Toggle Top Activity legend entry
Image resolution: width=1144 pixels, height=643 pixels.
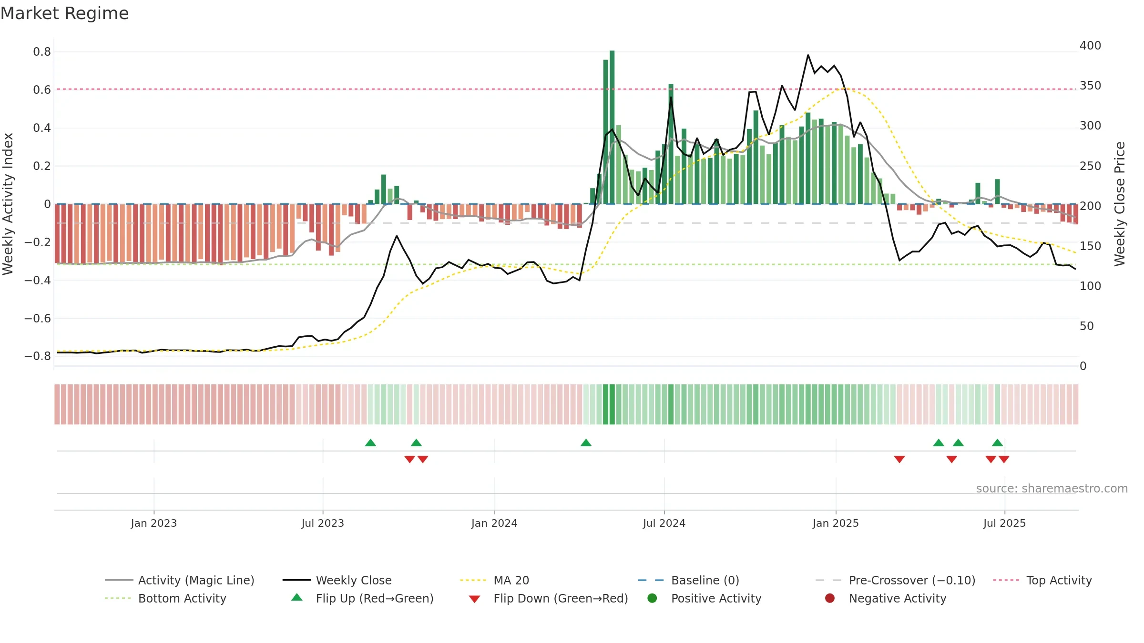pyautogui.click(x=1042, y=580)
